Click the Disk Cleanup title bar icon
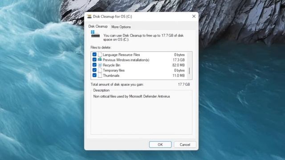Viewport: 285px width, 160px height. tap(89, 16)
